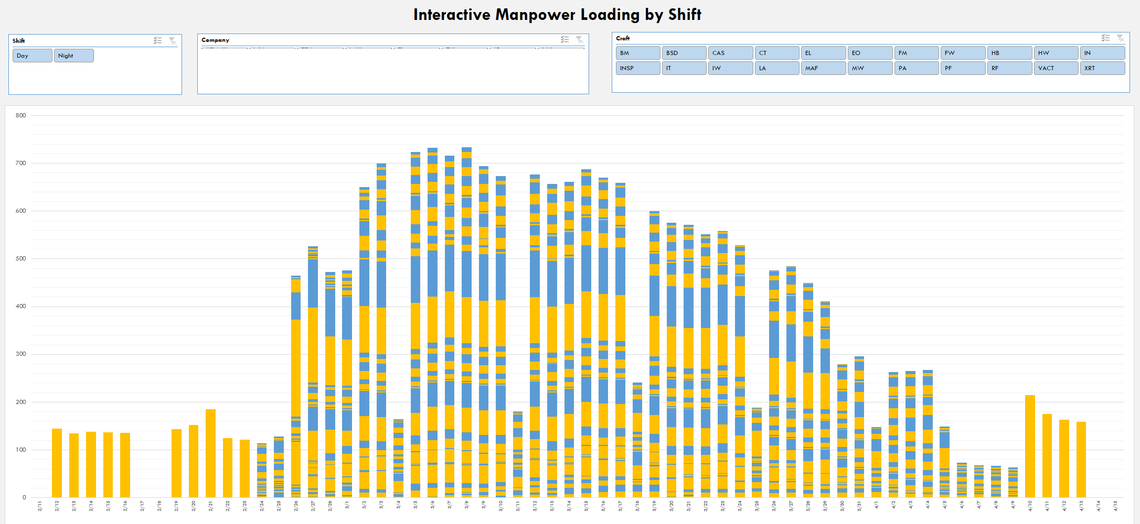Clear the Shift slicer filter
The image size is (1140, 524).
point(172,40)
